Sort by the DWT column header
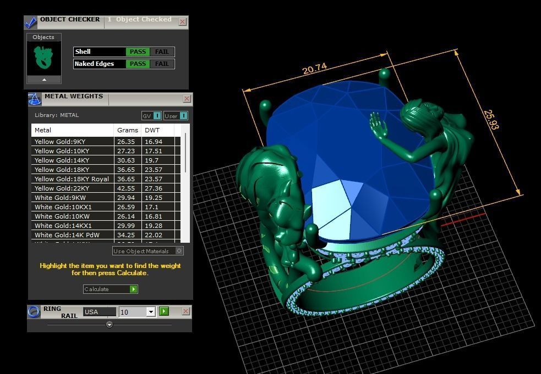Viewport: 541px width, 374px height. pyautogui.click(x=157, y=130)
